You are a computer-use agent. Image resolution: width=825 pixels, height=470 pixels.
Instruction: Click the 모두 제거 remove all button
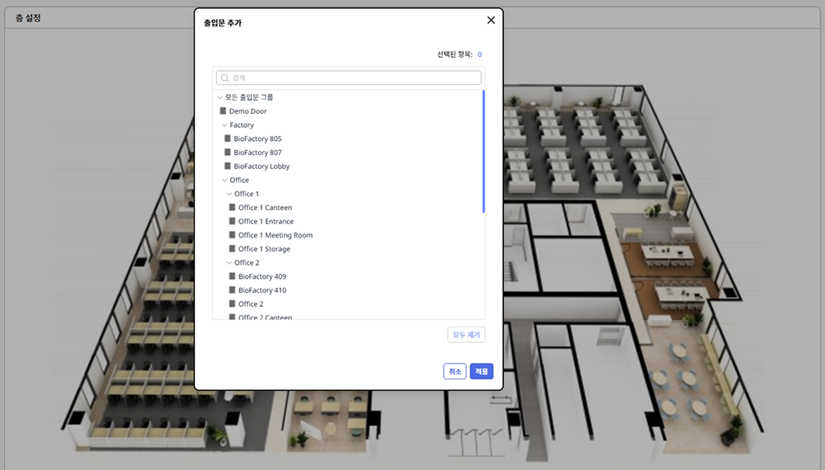(x=466, y=335)
